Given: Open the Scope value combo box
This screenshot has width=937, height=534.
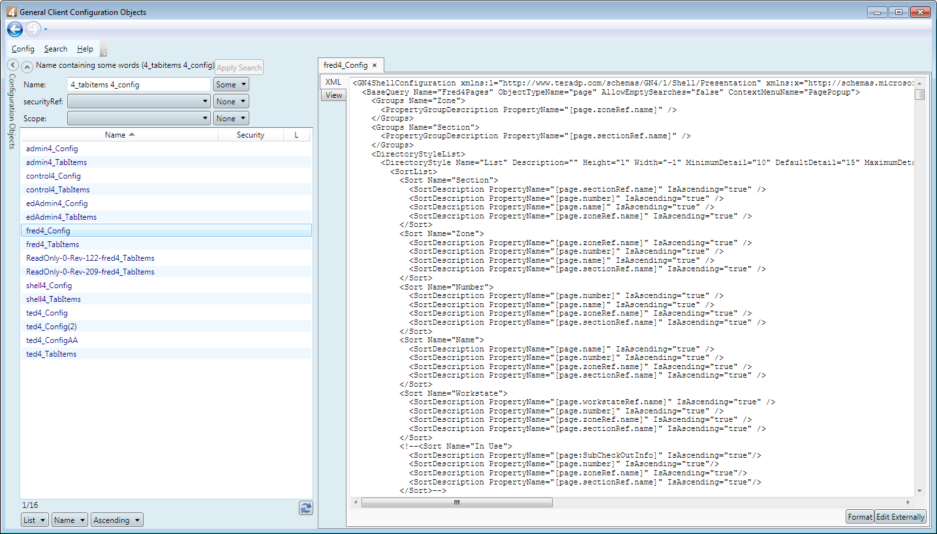Looking at the screenshot, I should 139,119.
